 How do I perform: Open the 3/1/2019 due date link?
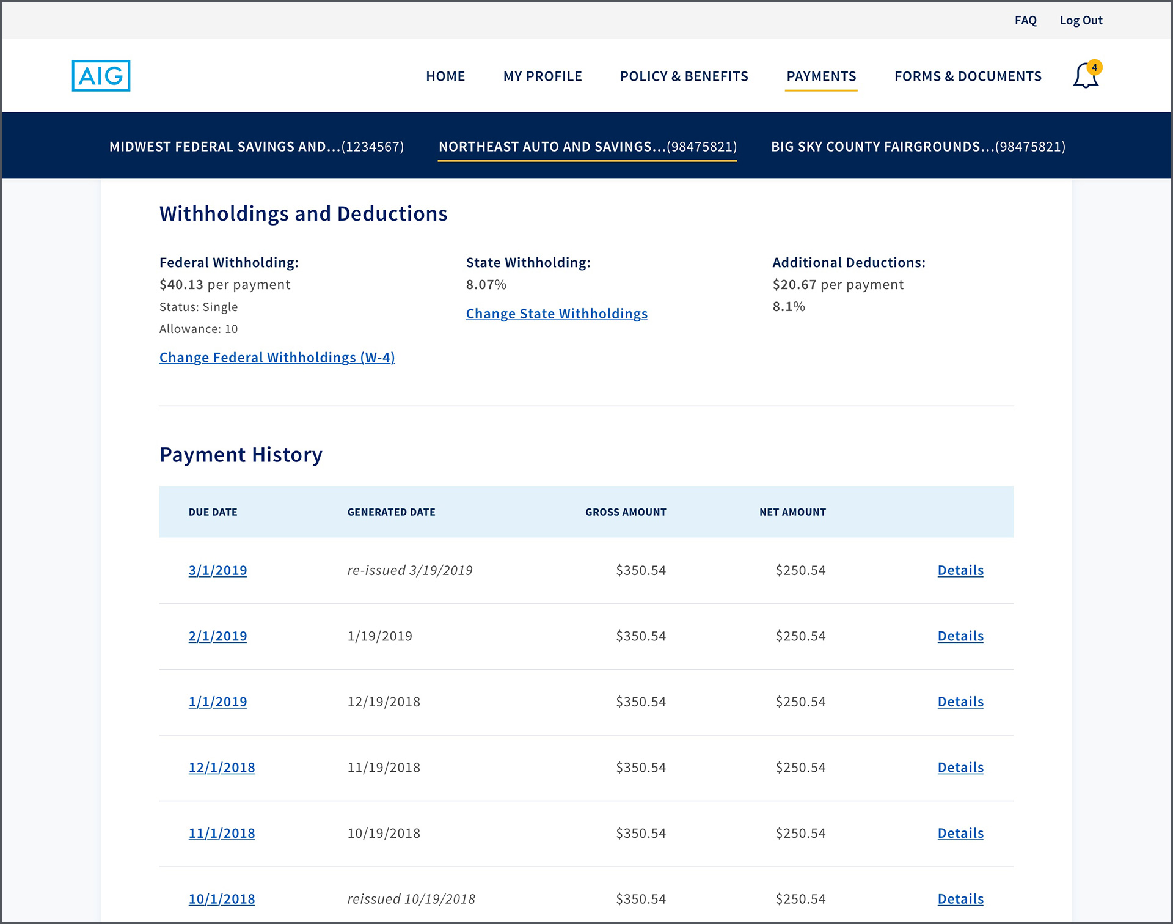pos(217,570)
